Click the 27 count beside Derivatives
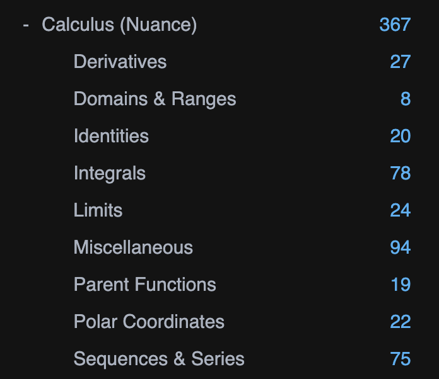This screenshot has width=439, height=379. pos(401,62)
